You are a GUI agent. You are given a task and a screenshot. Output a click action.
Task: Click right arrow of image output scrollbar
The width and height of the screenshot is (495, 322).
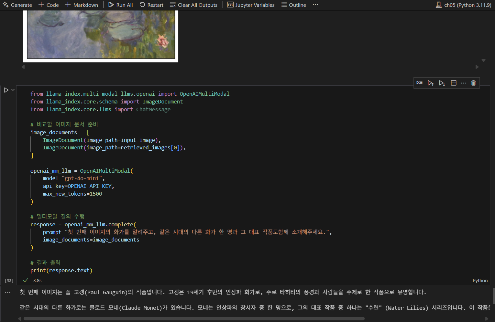point(477,67)
